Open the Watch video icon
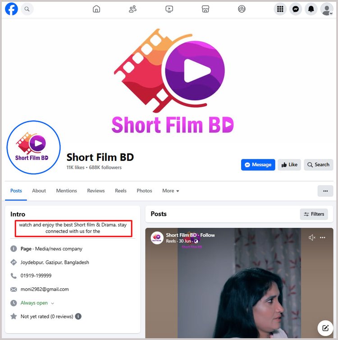 click(x=169, y=9)
